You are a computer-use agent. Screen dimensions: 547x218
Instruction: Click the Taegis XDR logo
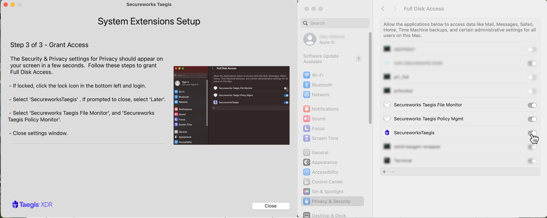[32, 205]
